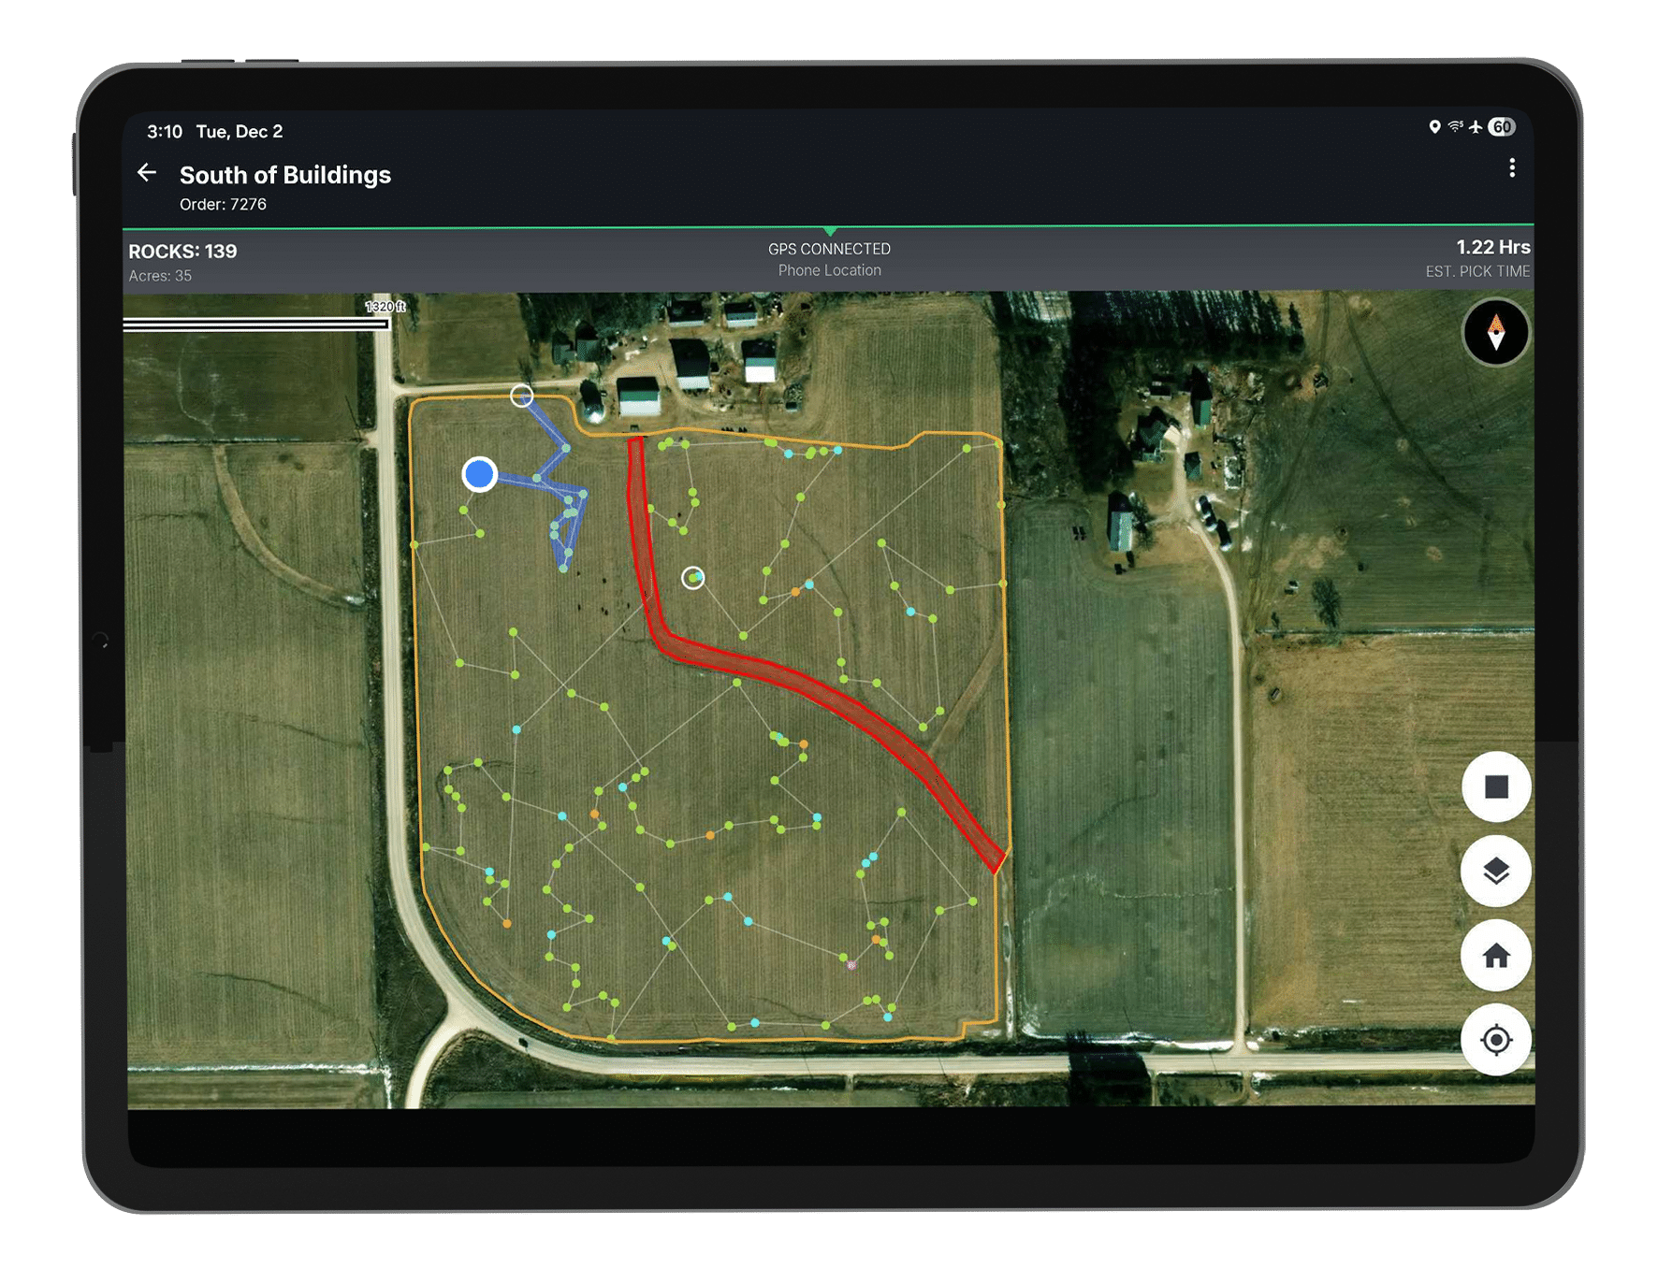Tap the home icon button
The width and height of the screenshot is (1658, 1269).
pyautogui.click(x=1495, y=955)
